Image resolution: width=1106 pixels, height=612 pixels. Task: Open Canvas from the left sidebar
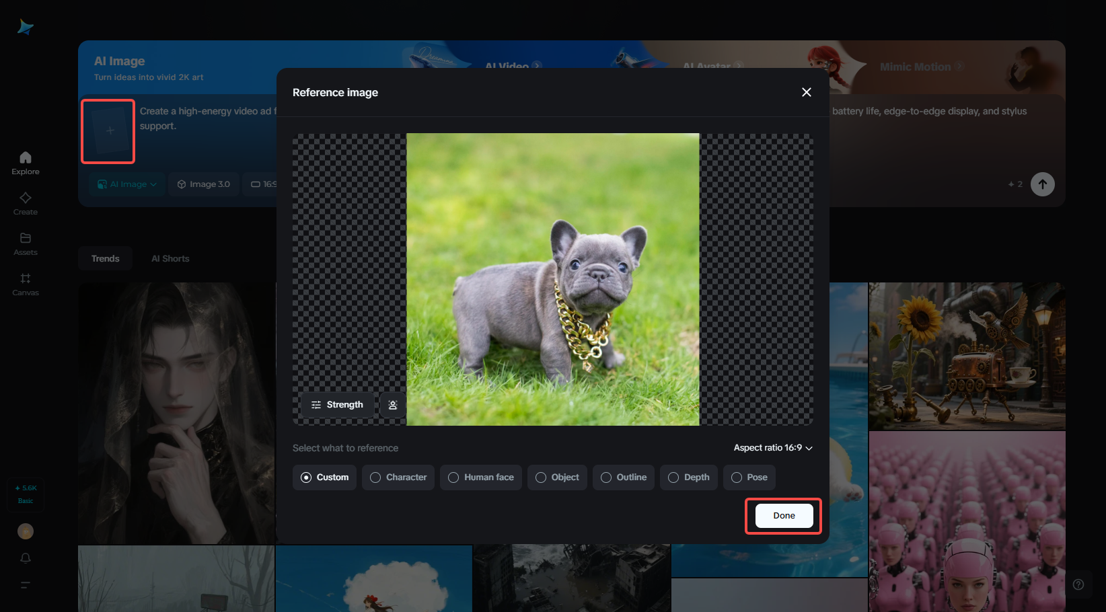click(25, 282)
